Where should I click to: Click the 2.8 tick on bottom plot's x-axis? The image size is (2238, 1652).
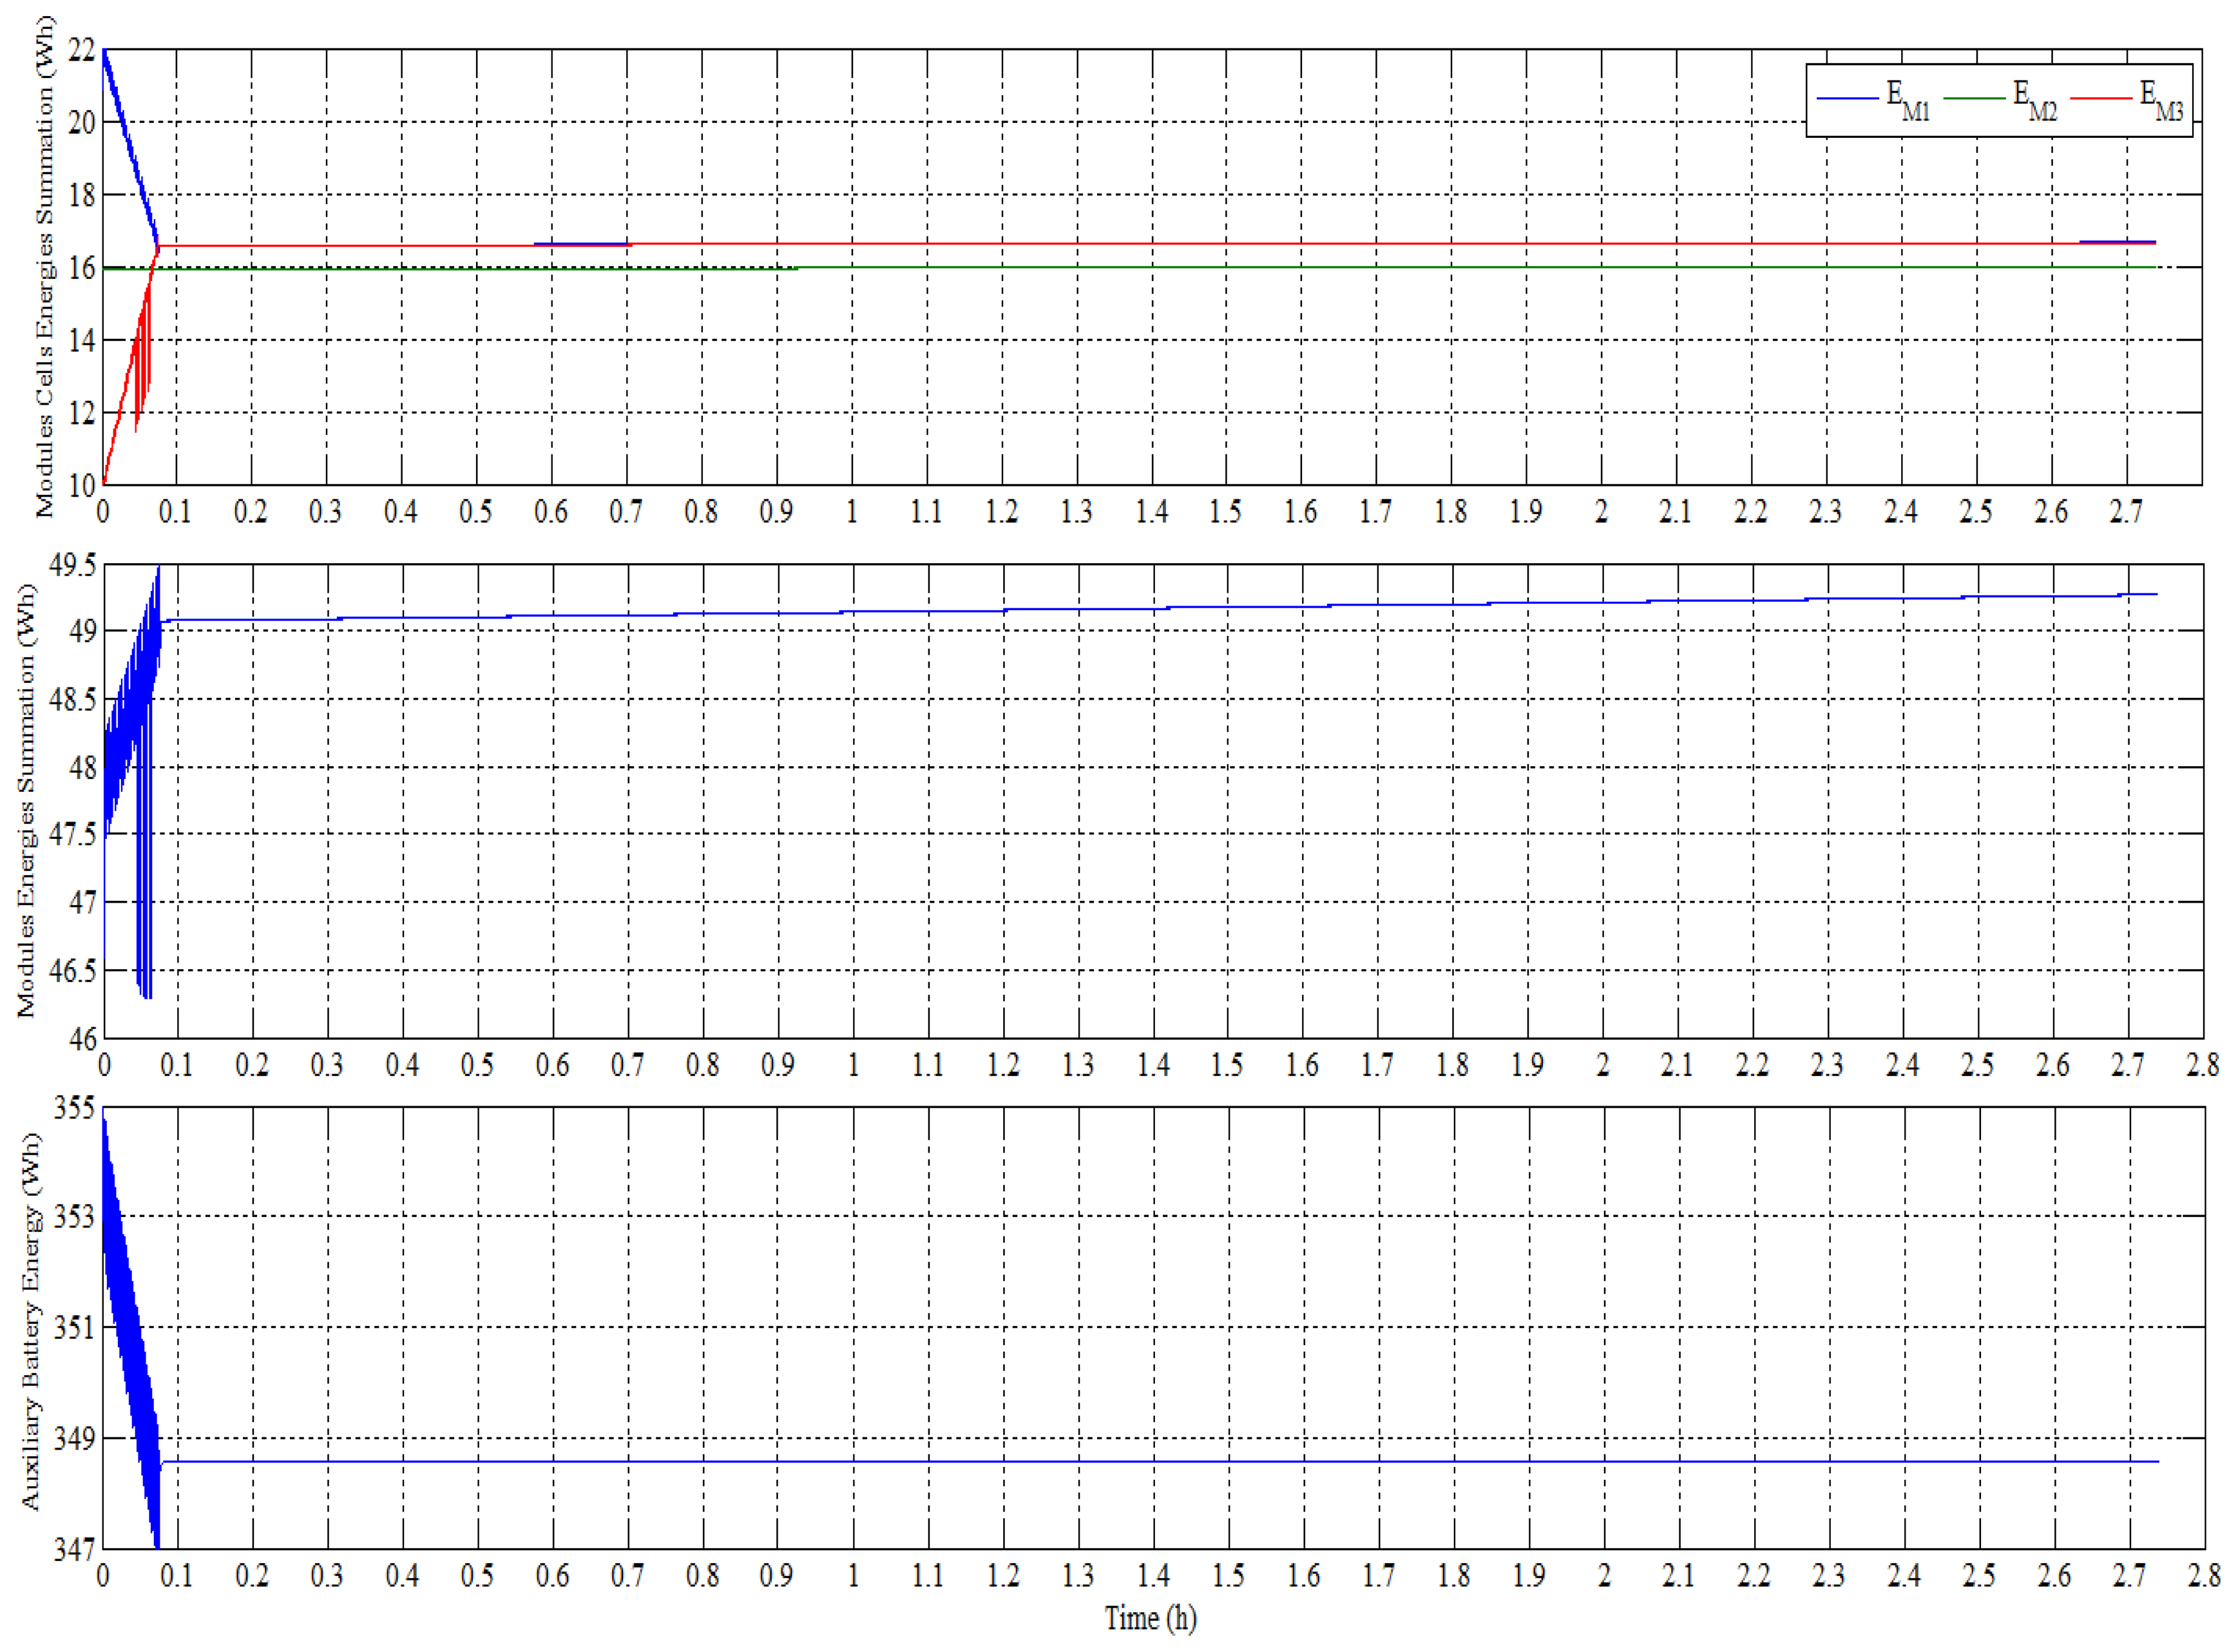(x=2203, y=1577)
